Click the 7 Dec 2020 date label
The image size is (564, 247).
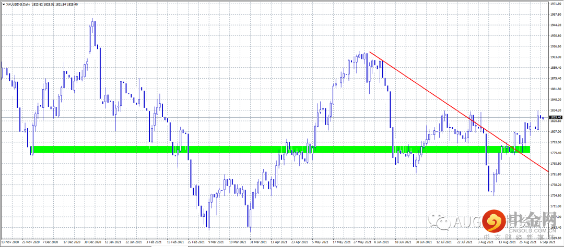[x=50, y=242]
